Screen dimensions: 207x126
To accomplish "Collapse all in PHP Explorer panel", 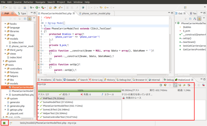I will 25,19.
